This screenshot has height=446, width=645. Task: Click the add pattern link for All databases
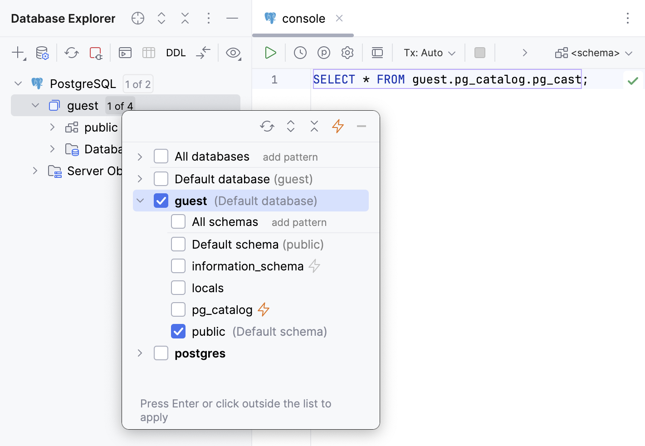click(290, 157)
